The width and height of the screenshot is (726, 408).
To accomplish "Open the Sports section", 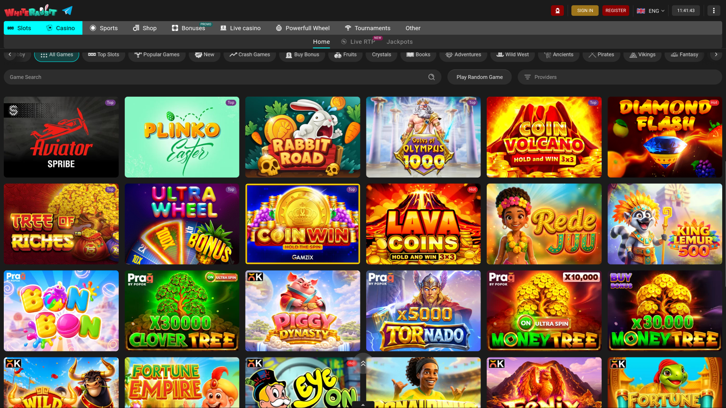I will [104, 28].
